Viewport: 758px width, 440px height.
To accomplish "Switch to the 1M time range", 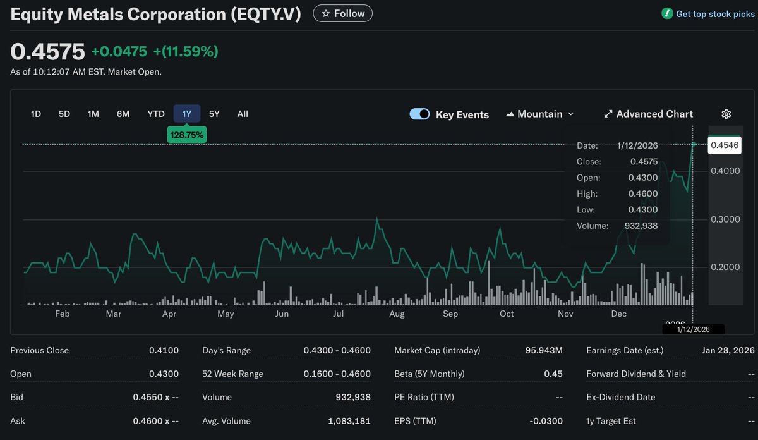I will 93,114.
